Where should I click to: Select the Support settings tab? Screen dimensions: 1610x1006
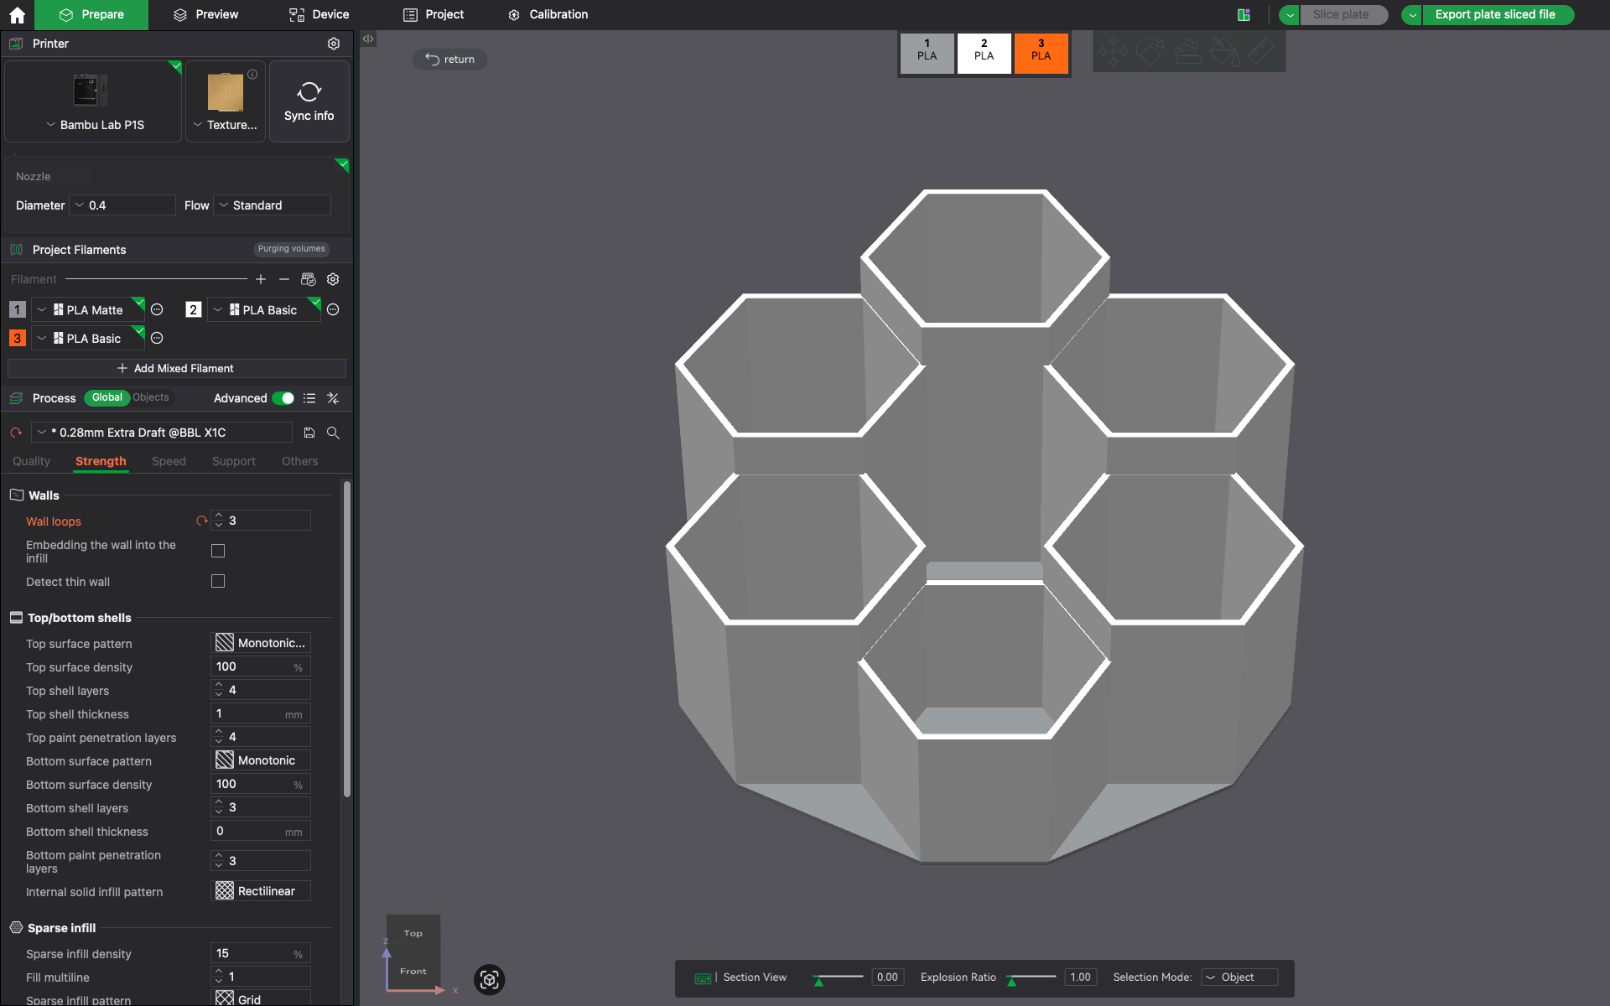(x=233, y=461)
